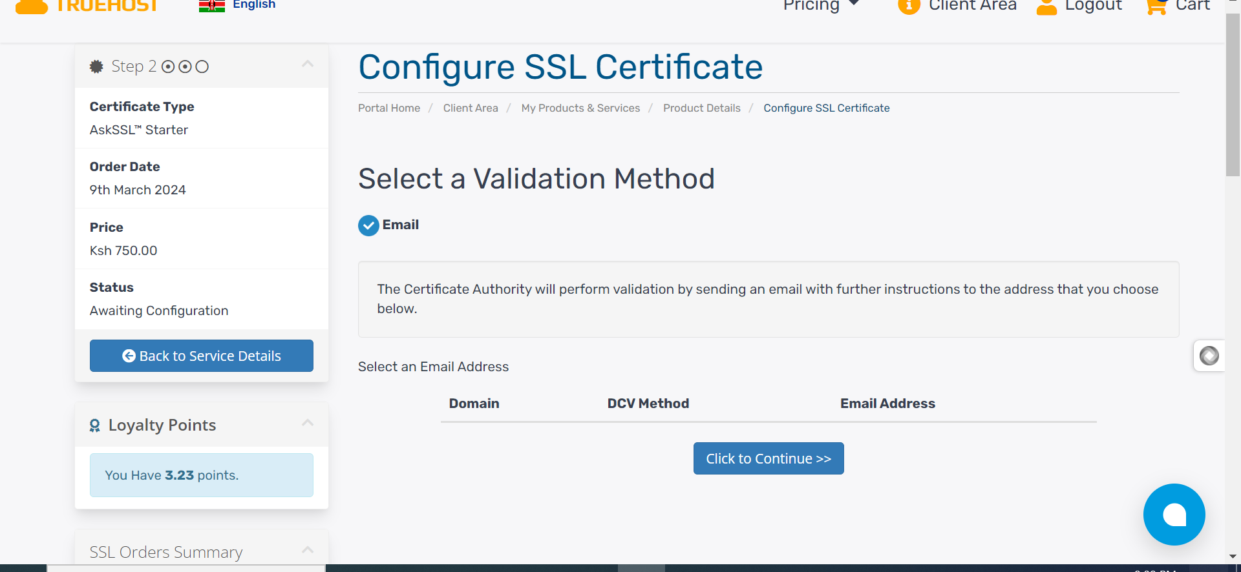This screenshot has height=572, width=1241.
Task: Open the Product Details breadcrumb
Action: point(701,108)
